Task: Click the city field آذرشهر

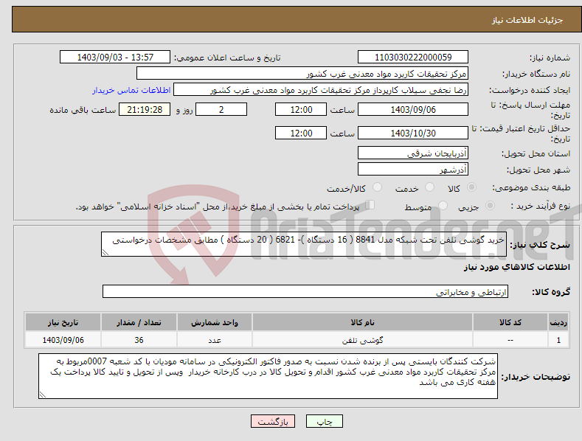Action: tap(413, 170)
